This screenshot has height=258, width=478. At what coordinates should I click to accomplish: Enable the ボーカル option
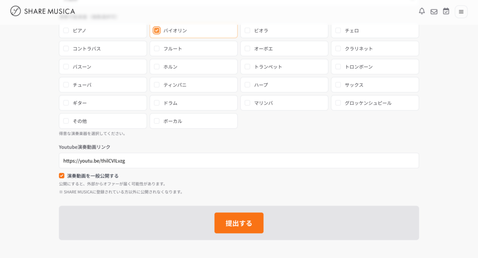click(x=157, y=121)
